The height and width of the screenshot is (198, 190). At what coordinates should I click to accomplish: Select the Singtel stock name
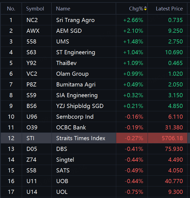pyautogui.click(x=65, y=160)
